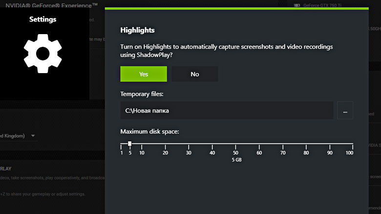Open folder browser with the ellipsis button

coord(345,111)
